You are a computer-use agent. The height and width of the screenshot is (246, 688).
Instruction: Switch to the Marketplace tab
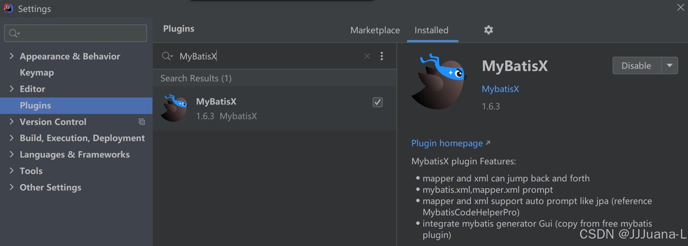[375, 30]
